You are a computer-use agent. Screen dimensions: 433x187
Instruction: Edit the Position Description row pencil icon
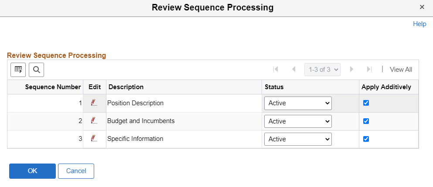[94, 103]
